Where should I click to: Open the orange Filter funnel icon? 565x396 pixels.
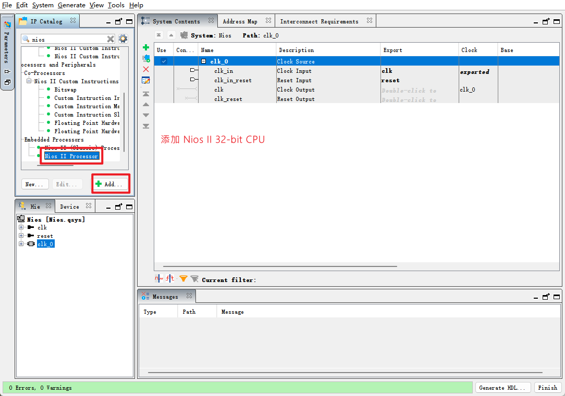183,278
